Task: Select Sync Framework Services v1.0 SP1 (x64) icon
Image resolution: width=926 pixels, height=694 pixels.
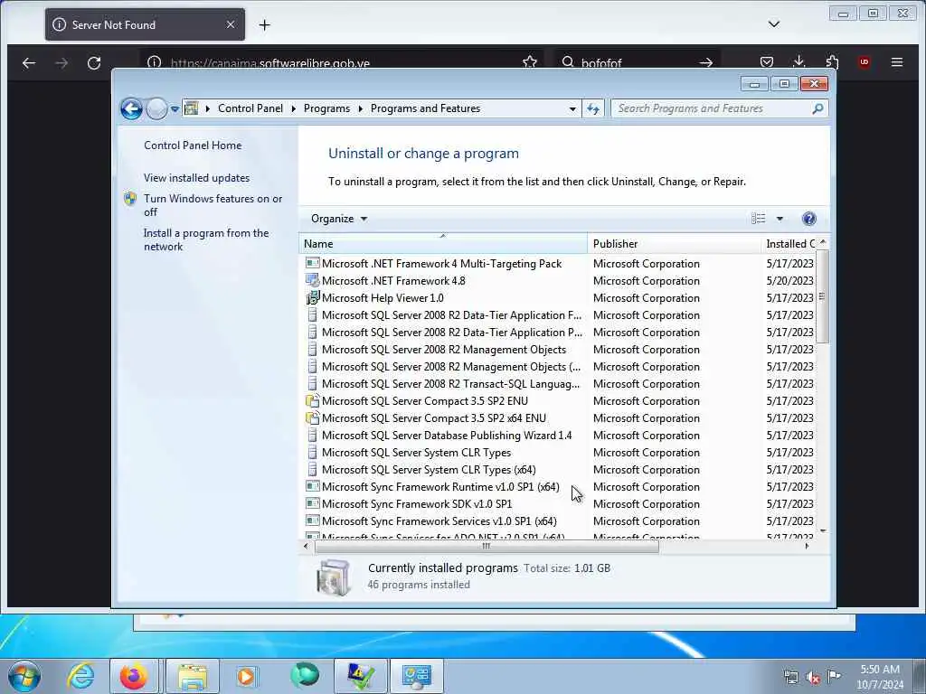Action: tap(312, 521)
